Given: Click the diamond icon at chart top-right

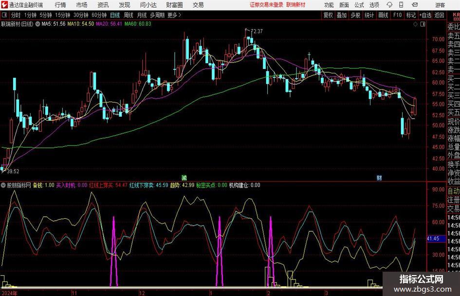Looking at the screenshot, I should point(415,24).
